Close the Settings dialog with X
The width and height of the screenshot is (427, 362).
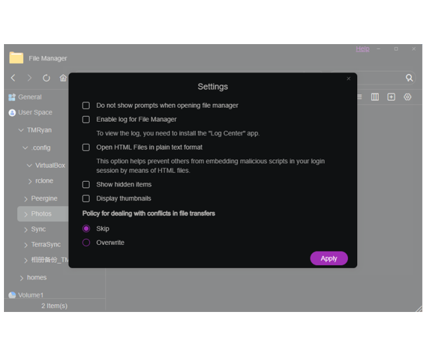pos(349,79)
